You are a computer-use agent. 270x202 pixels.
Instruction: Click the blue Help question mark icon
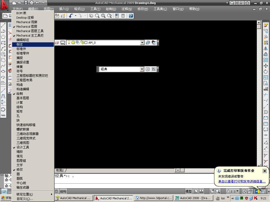131,16
